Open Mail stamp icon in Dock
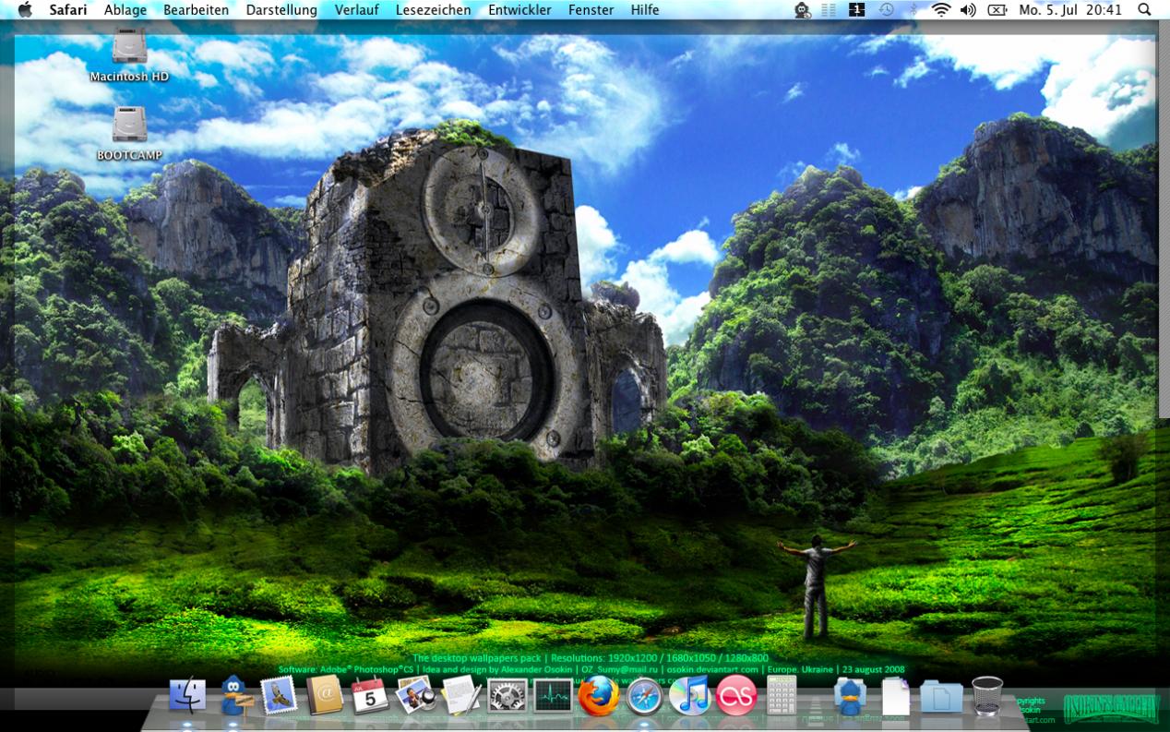This screenshot has height=732, width=1170. coord(279,695)
